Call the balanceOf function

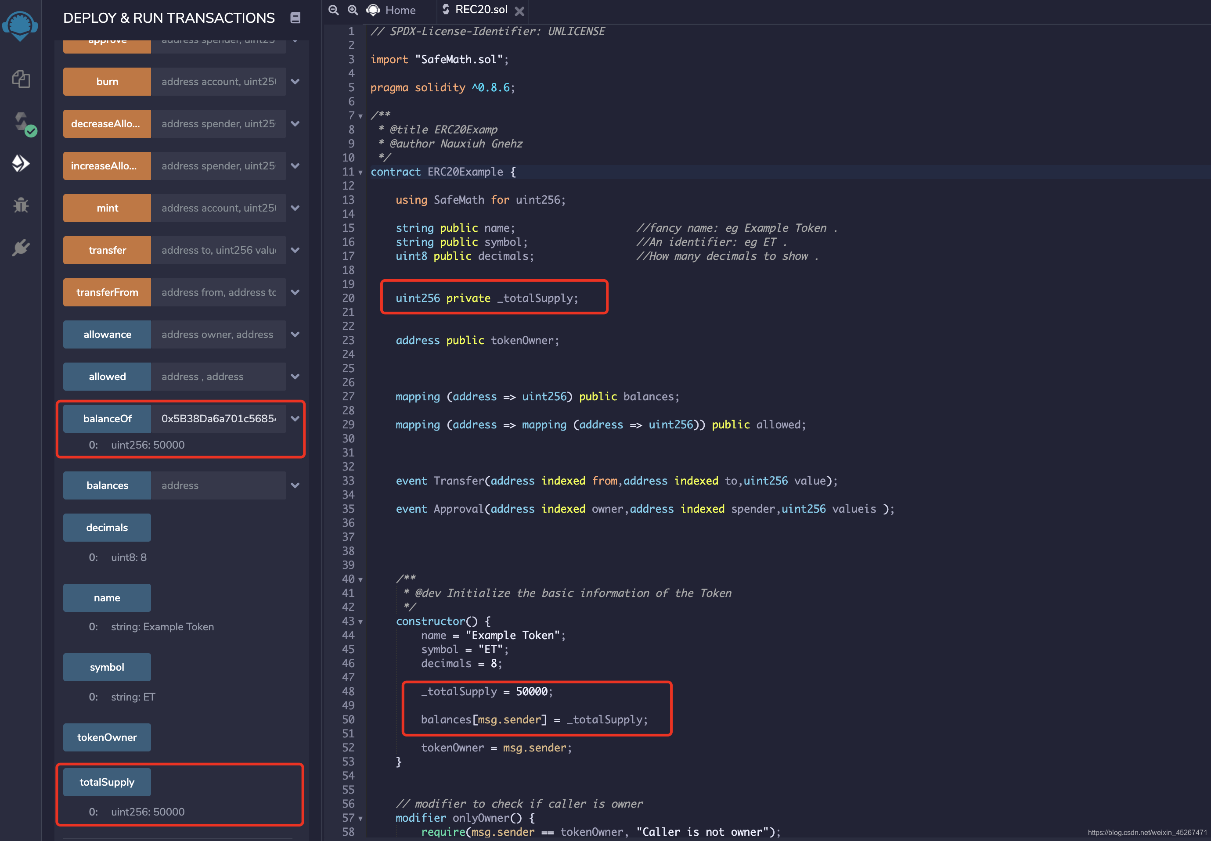[x=107, y=419]
